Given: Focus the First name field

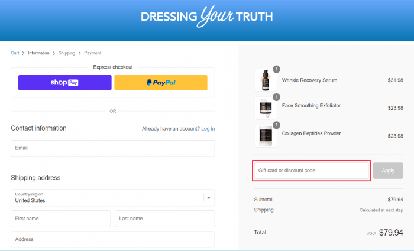Looking at the screenshot, I should [60, 219].
